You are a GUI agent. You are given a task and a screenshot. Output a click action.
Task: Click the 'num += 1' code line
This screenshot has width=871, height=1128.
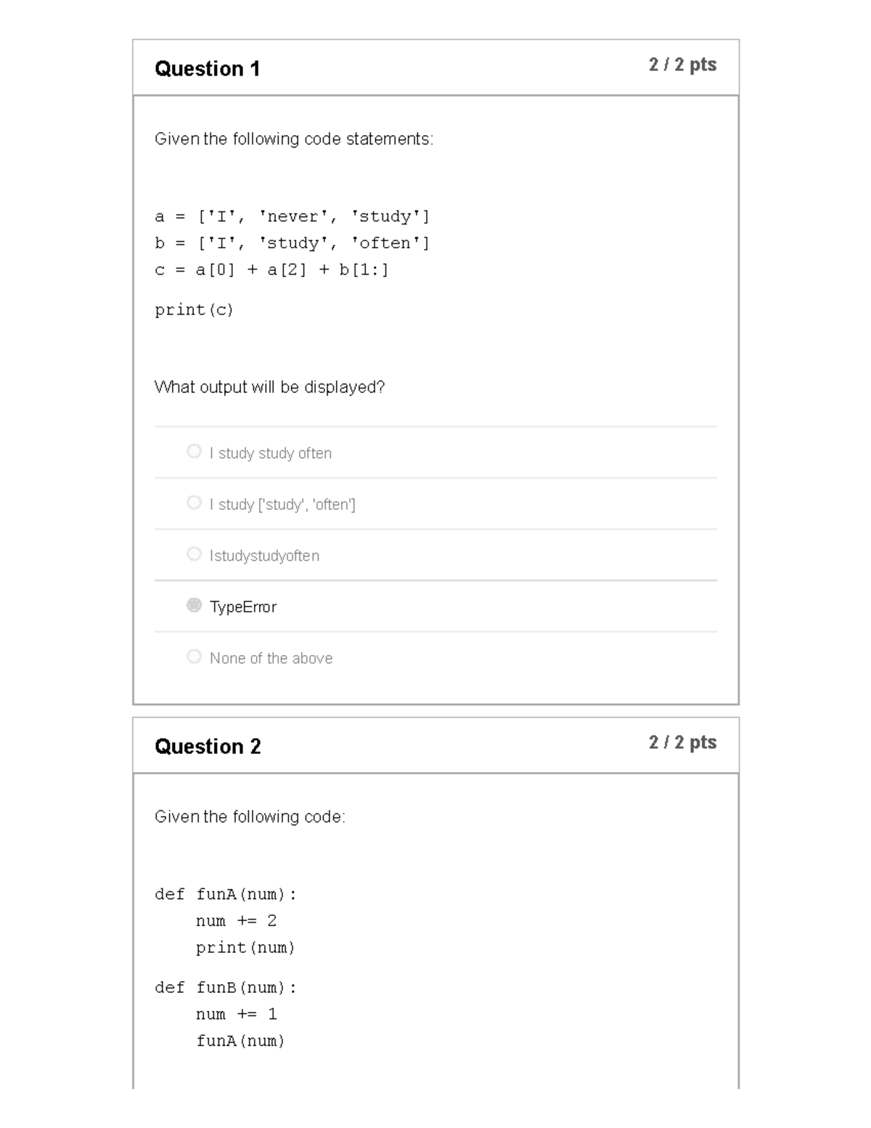(236, 1014)
